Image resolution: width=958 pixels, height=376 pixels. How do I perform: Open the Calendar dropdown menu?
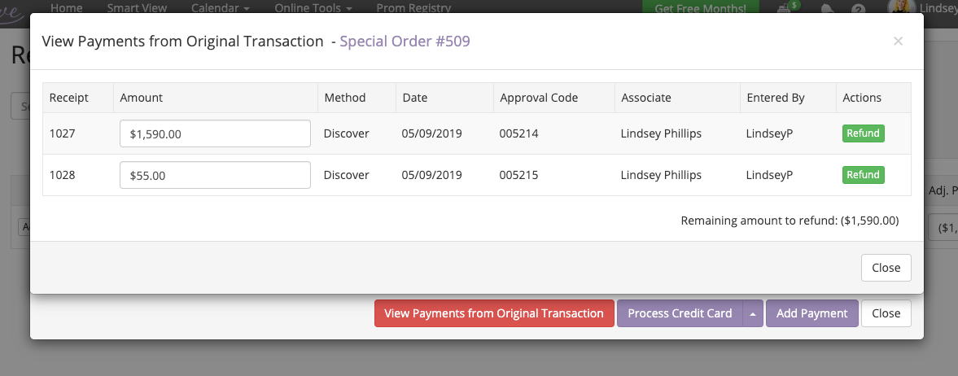coord(220,8)
